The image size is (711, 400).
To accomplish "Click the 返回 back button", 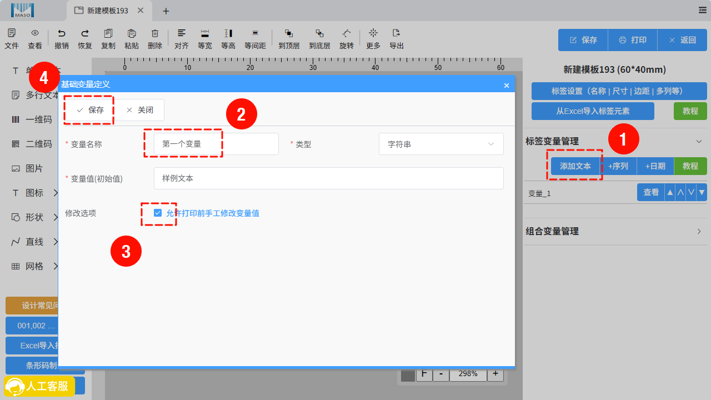I will tap(682, 40).
